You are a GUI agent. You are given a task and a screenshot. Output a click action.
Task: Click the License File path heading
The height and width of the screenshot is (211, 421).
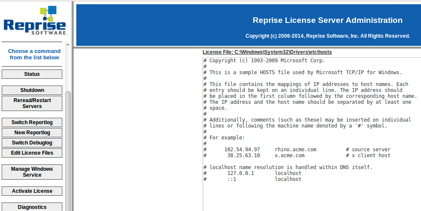tap(267, 52)
